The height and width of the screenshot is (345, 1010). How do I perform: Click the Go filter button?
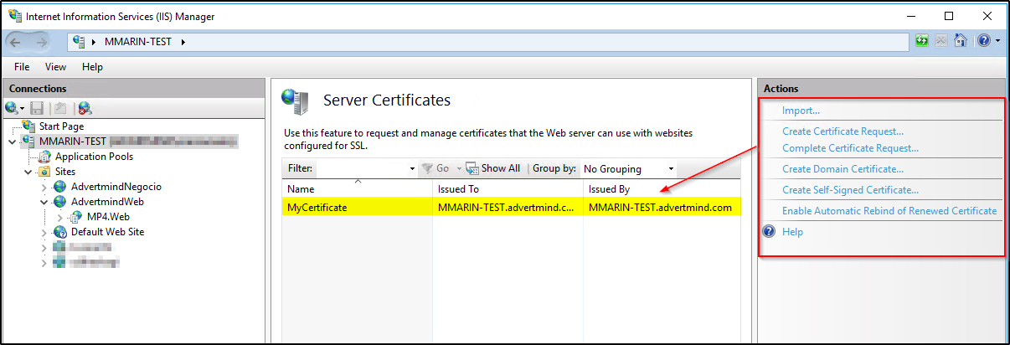coord(436,168)
